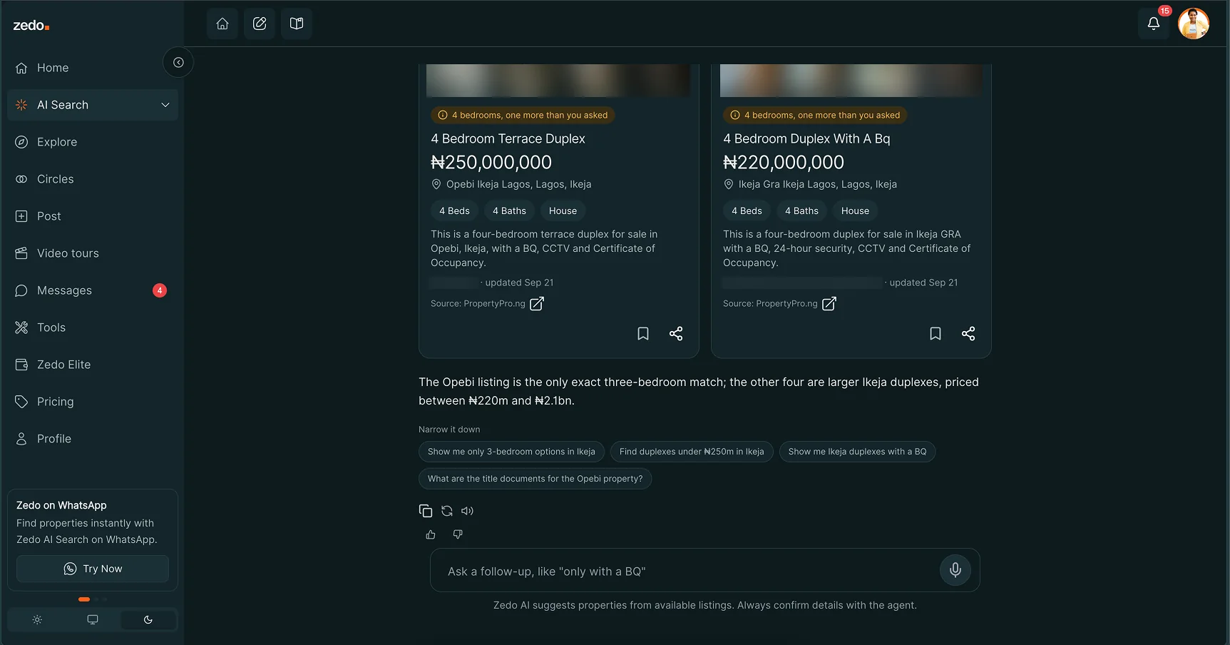Image resolution: width=1230 pixels, height=645 pixels.
Task: Regenerate the AI response
Action: 447,511
